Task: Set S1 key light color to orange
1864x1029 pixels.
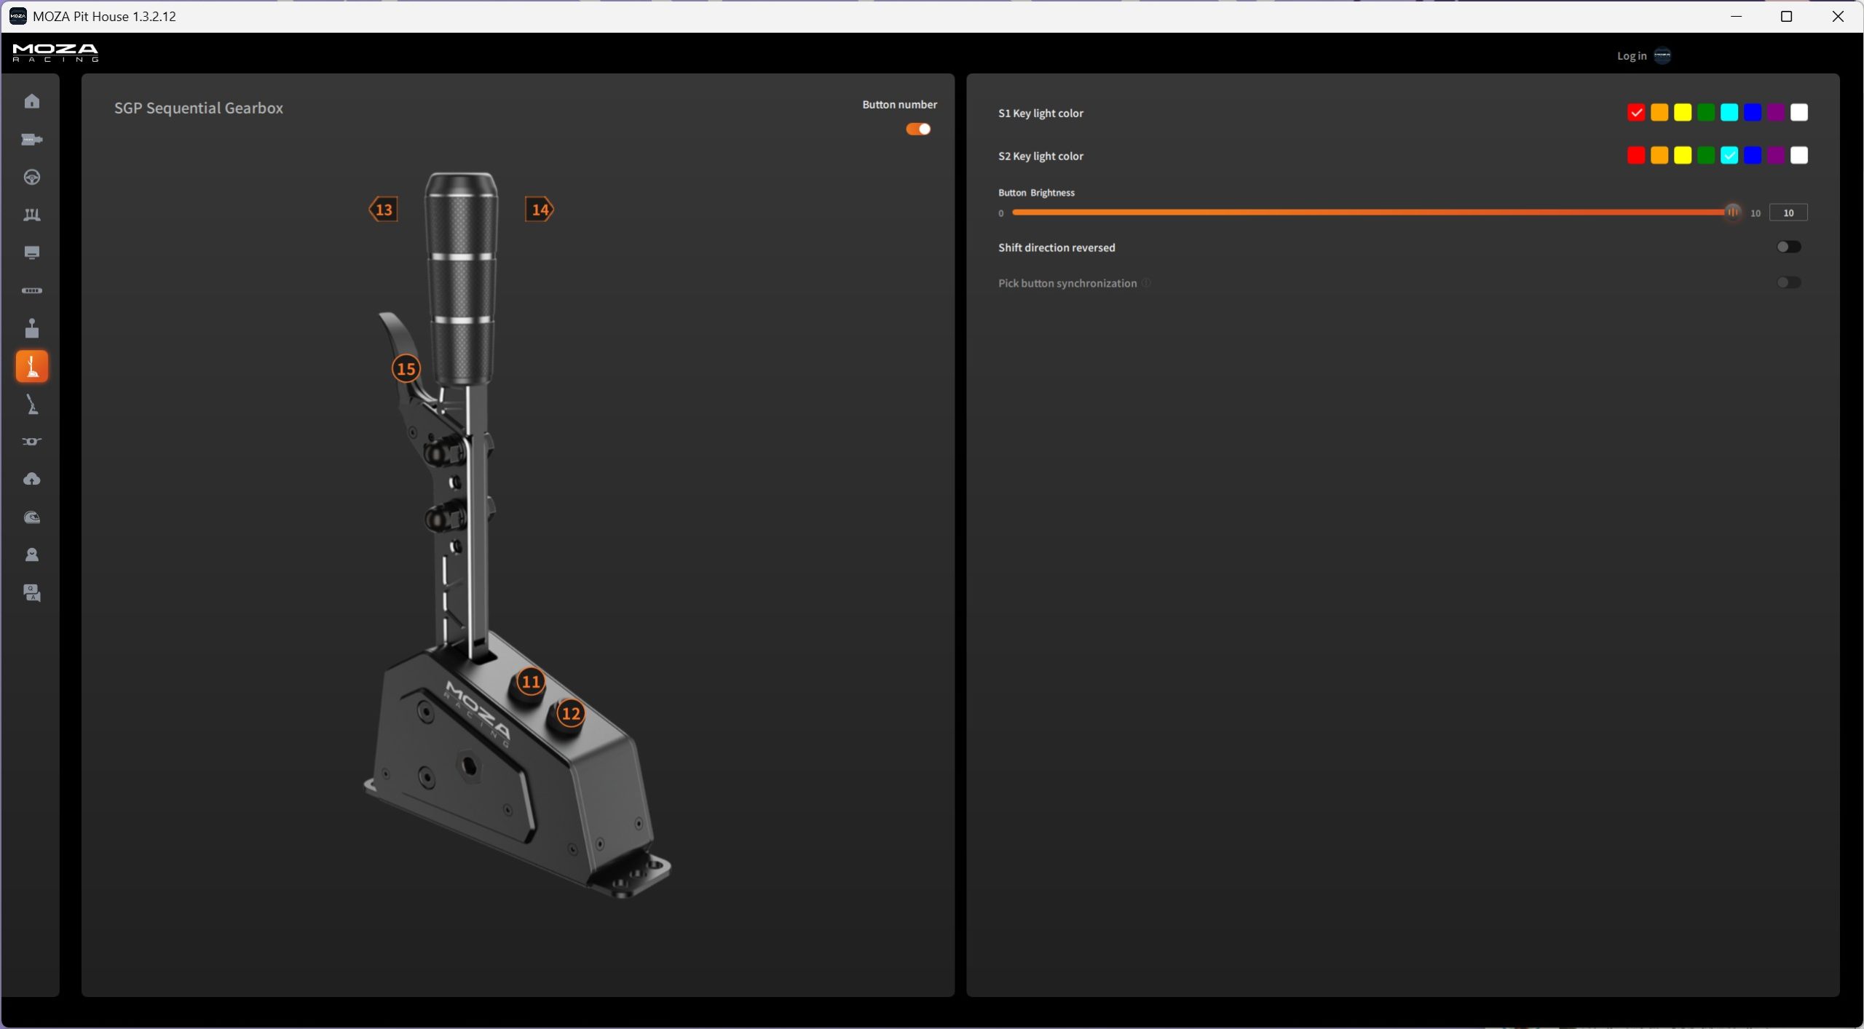Action: coord(1659,112)
